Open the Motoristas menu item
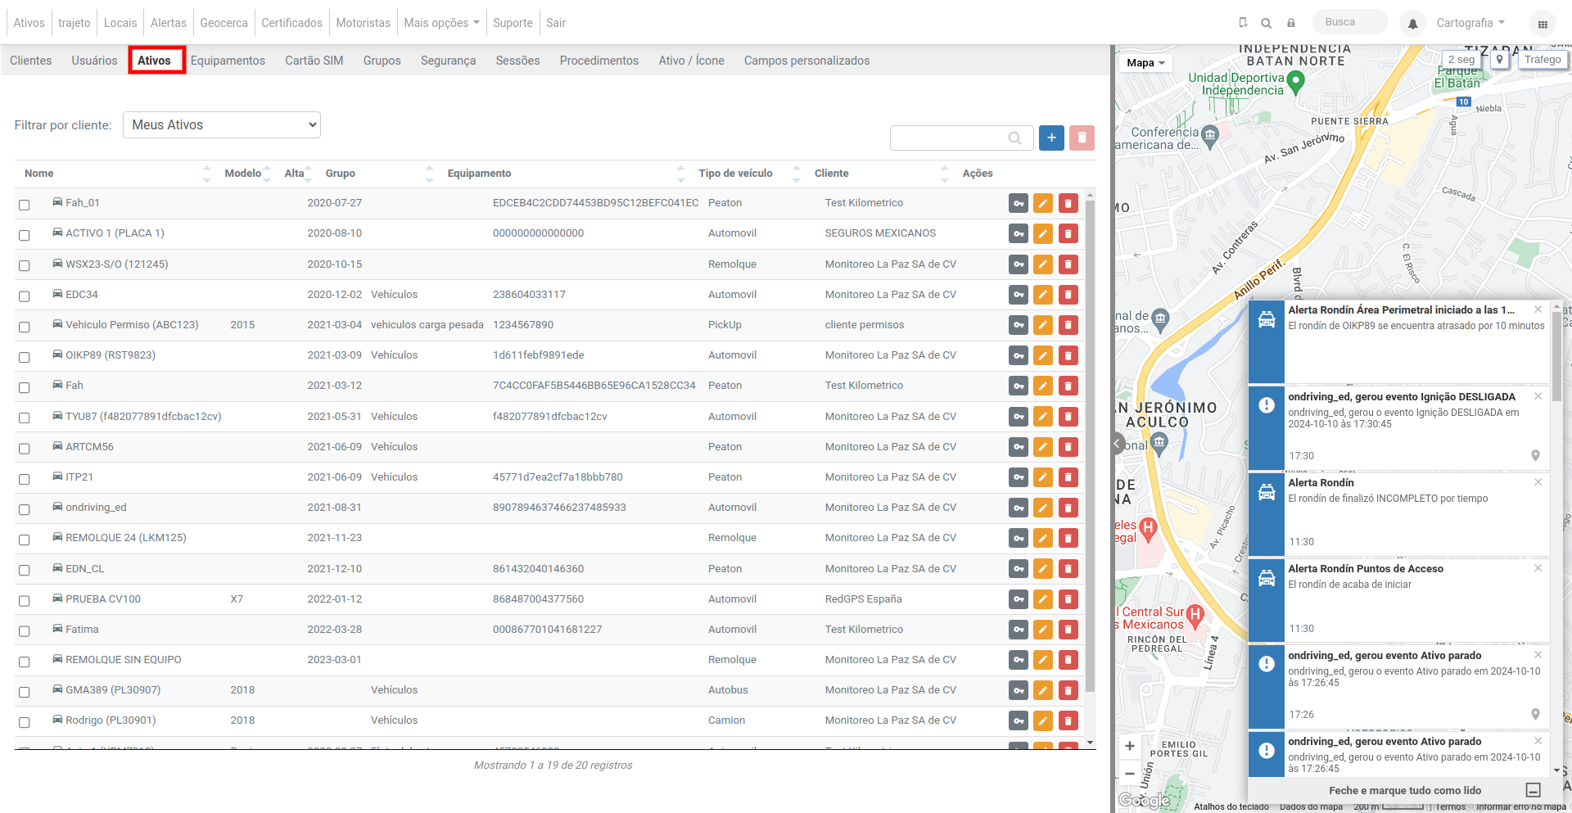Viewport: 1572px width, 813px height. (x=363, y=23)
